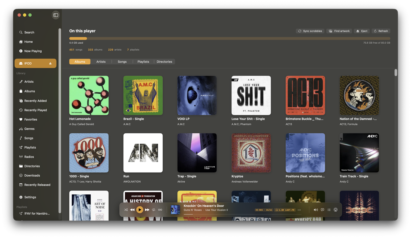Click the album grid vertical scrollbar
The width and height of the screenshot is (411, 238).
tap(396, 73)
